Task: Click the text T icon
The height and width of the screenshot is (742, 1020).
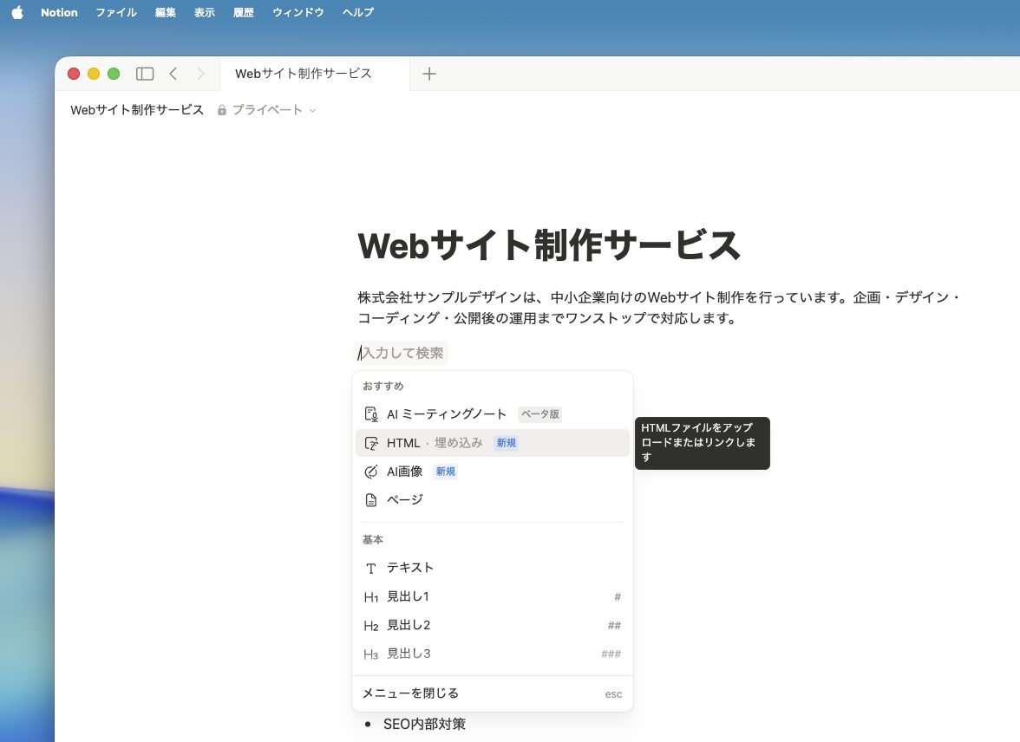Action: click(371, 569)
